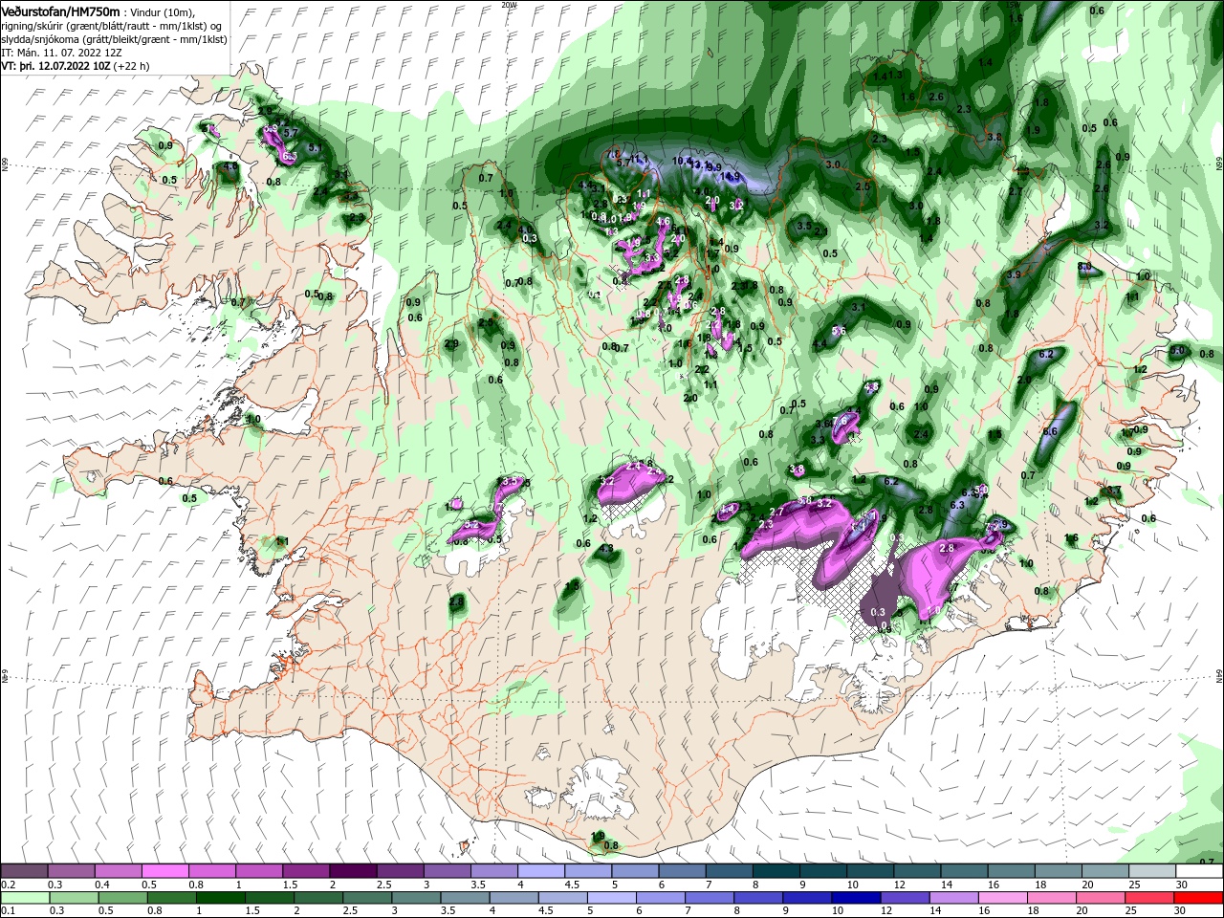The width and height of the screenshot is (1224, 918).
Task: Click the 4.8 value in the Westfjords
Action: click(x=229, y=166)
